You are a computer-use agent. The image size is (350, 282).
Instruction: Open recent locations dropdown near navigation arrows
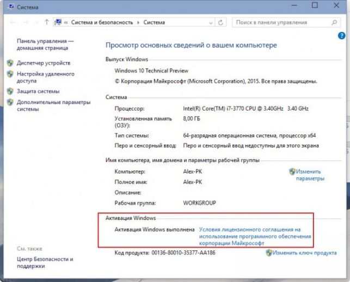pos(36,22)
